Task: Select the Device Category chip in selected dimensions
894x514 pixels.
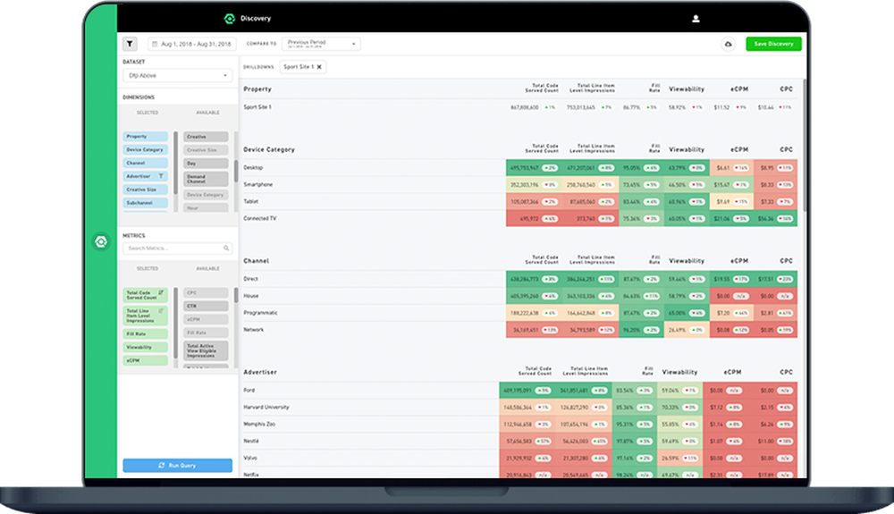Action: coord(146,150)
